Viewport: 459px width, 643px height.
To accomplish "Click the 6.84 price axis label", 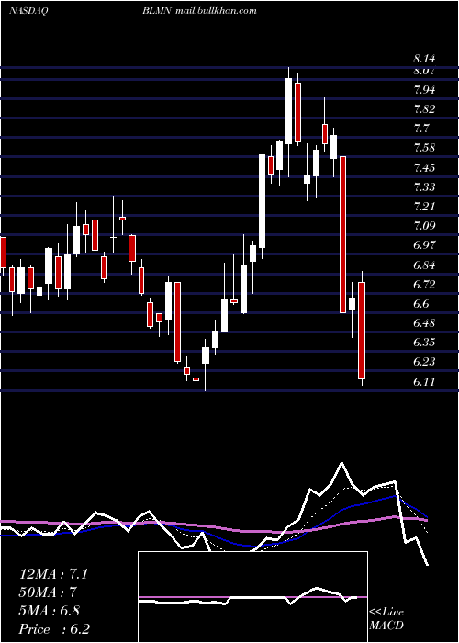I will (424, 265).
